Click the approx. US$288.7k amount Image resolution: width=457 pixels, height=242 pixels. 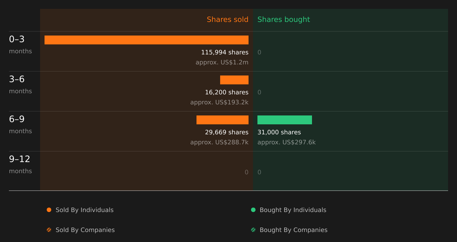[x=219, y=142]
